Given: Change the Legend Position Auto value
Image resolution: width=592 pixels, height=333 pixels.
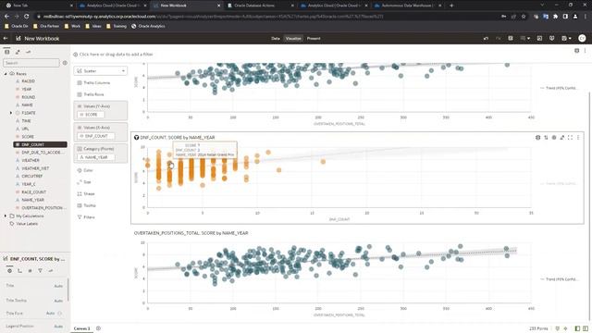Looking at the screenshot, I should (58, 327).
